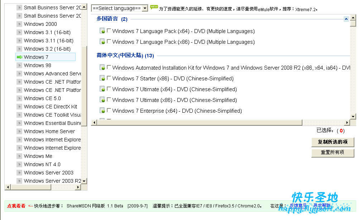Click arrow icon beside Windows Me
Image resolution: width=359 pixels, height=220 pixels.
(x=19, y=156)
